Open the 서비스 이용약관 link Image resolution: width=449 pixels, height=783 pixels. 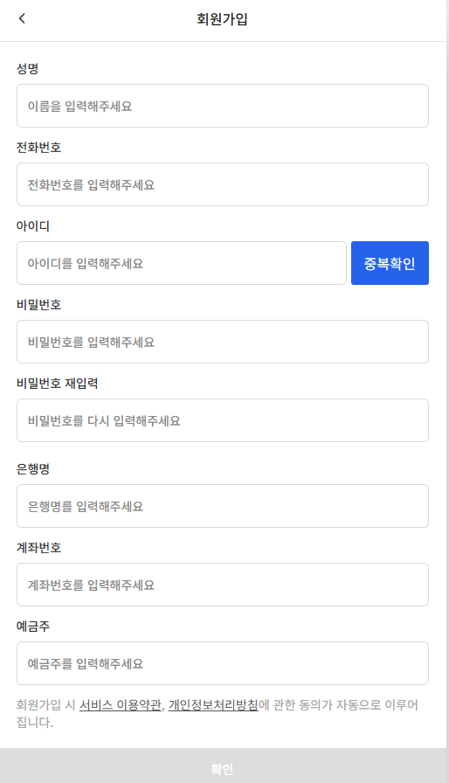(x=121, y=705)
